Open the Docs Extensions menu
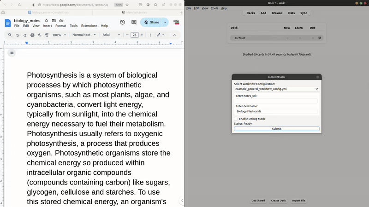 coord(89,26)
